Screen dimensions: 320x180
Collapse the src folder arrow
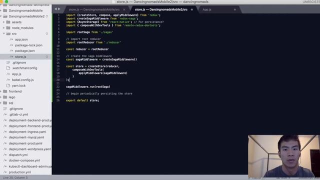tap(4, 33)
